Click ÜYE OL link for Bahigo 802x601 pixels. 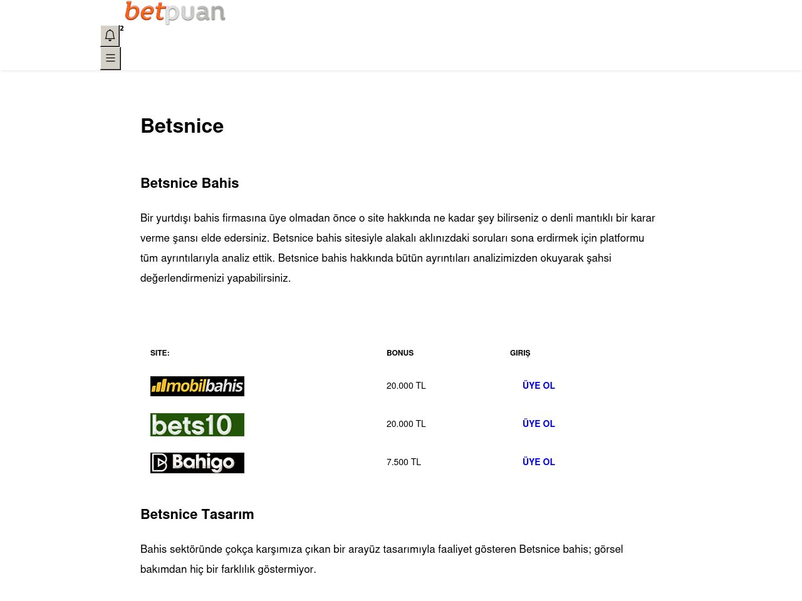click(x=539, y=462)
